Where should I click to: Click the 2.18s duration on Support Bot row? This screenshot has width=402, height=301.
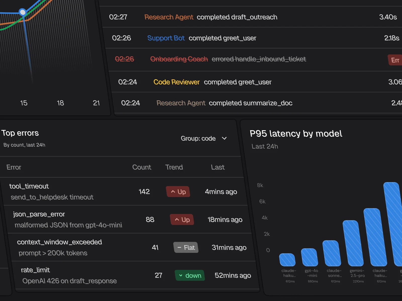(x=392, y=38)
